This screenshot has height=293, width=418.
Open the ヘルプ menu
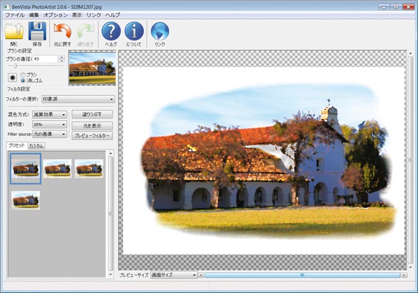(x=113, y=15)
